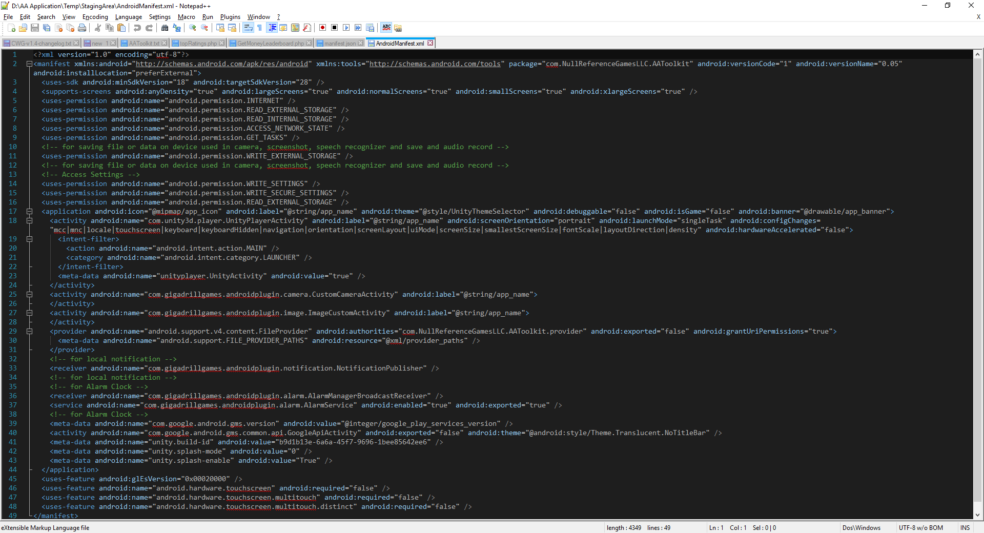This screenshot has width=984, height=533.
Task: Collapse the manifest element fold marker
Action: point(29,64)
